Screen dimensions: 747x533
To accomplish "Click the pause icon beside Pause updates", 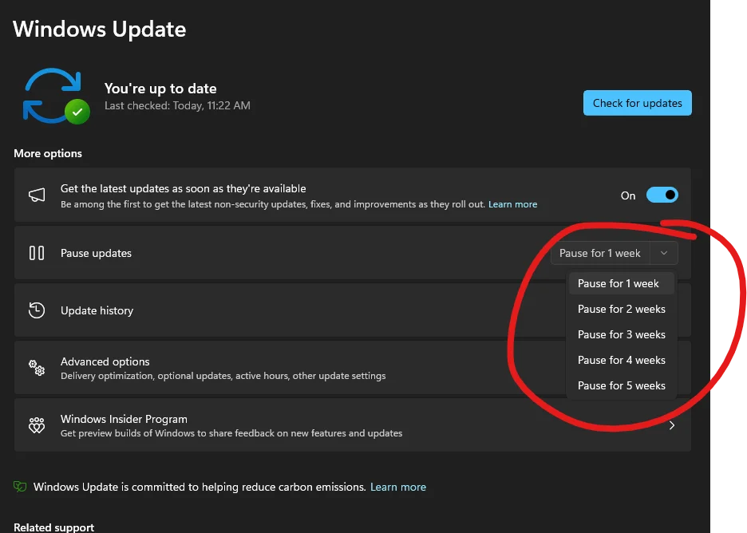I will [37, 253].
